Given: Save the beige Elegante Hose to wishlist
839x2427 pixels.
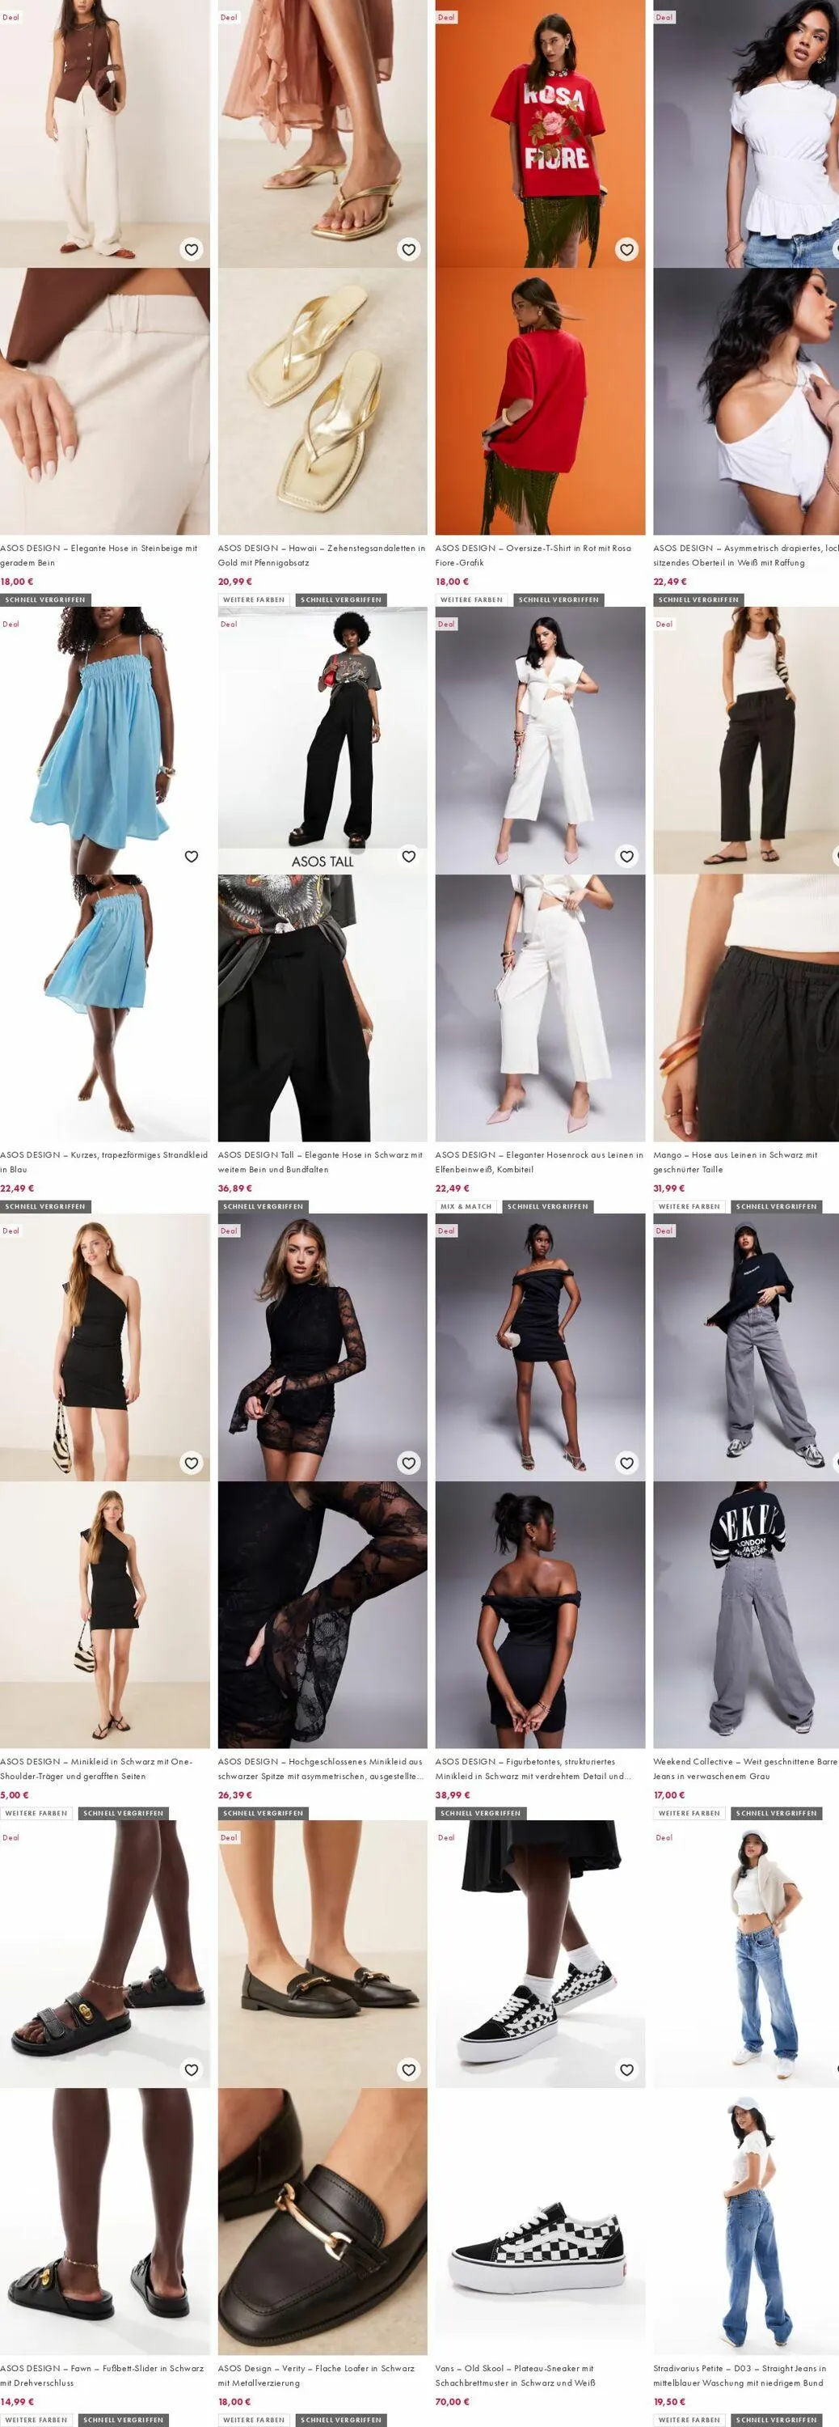Looking at the screenshot, I should [191, 250].
